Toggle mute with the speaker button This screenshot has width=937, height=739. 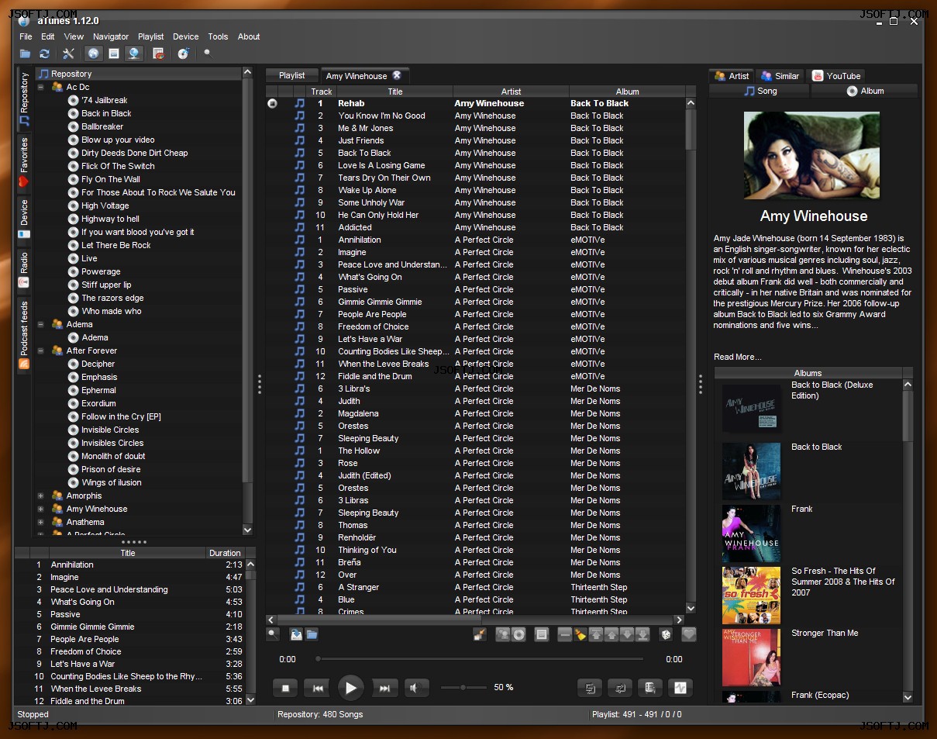417,688
